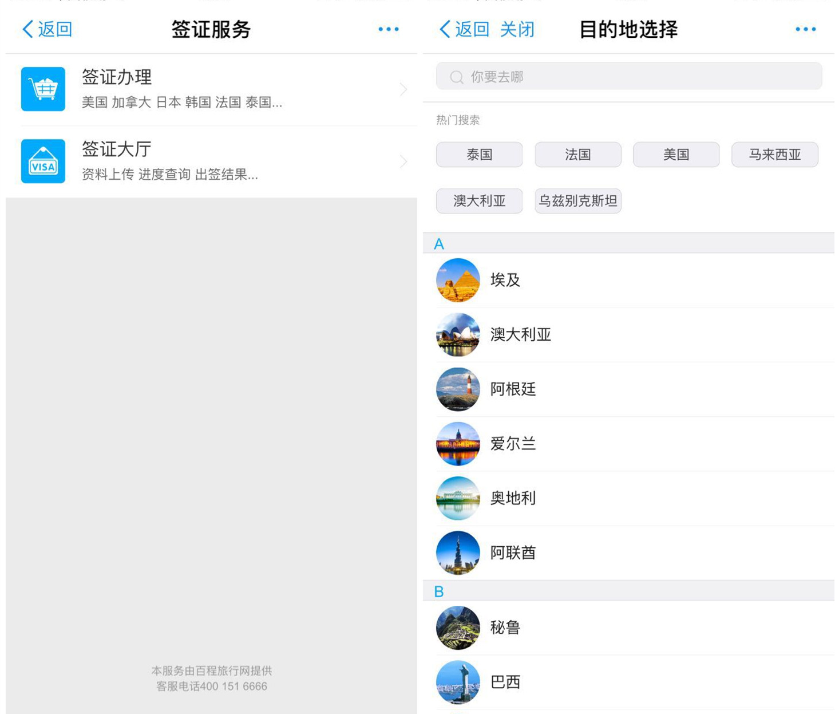835x714 pixels.
Task: Tap the 你要去哪 search input field
Action: 572,76
